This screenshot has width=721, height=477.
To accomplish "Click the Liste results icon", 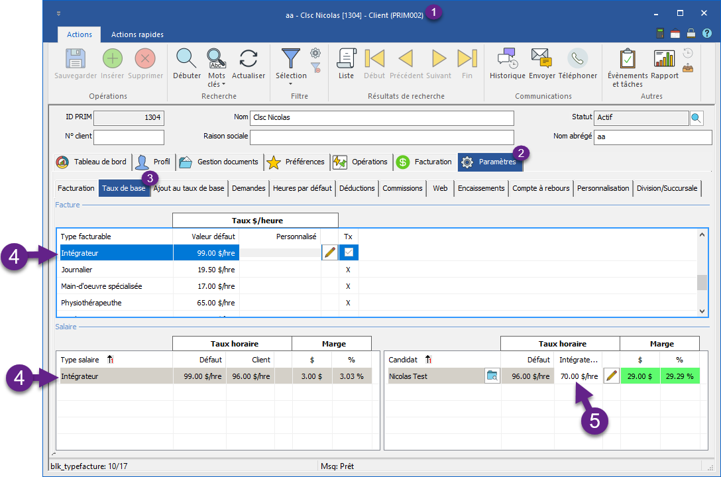I will click(x=346, y=59).
